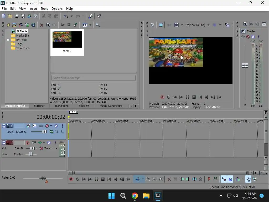
Task: Open a project with the folder icon
Action: (x=10, y=16)
